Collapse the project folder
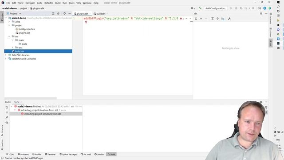The width and height of the screenshot is (284, 160). [9, 25]
